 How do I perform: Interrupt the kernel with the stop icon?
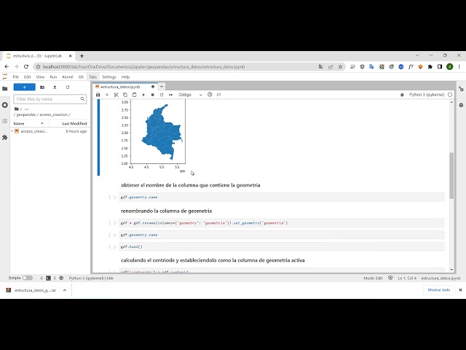[152, 95]
